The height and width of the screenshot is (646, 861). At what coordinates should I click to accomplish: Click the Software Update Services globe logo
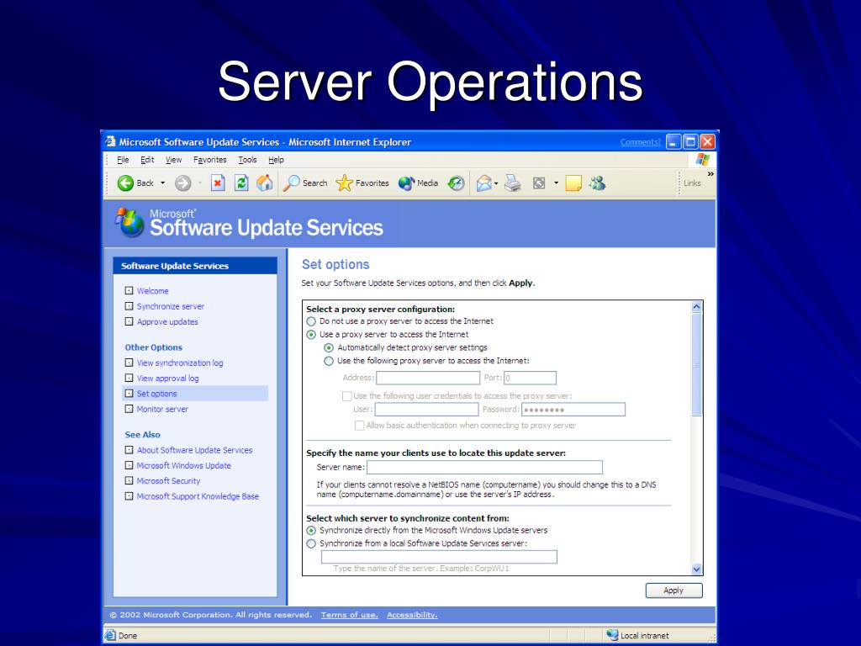click(x=129, y=222)
